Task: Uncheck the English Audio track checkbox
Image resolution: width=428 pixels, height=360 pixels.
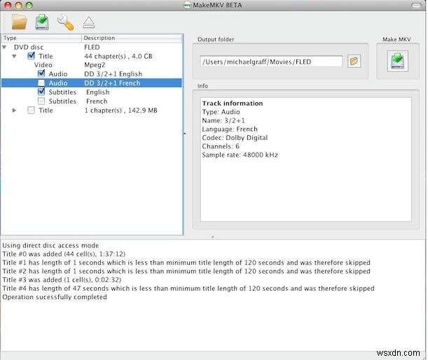Action: (41, 74)
